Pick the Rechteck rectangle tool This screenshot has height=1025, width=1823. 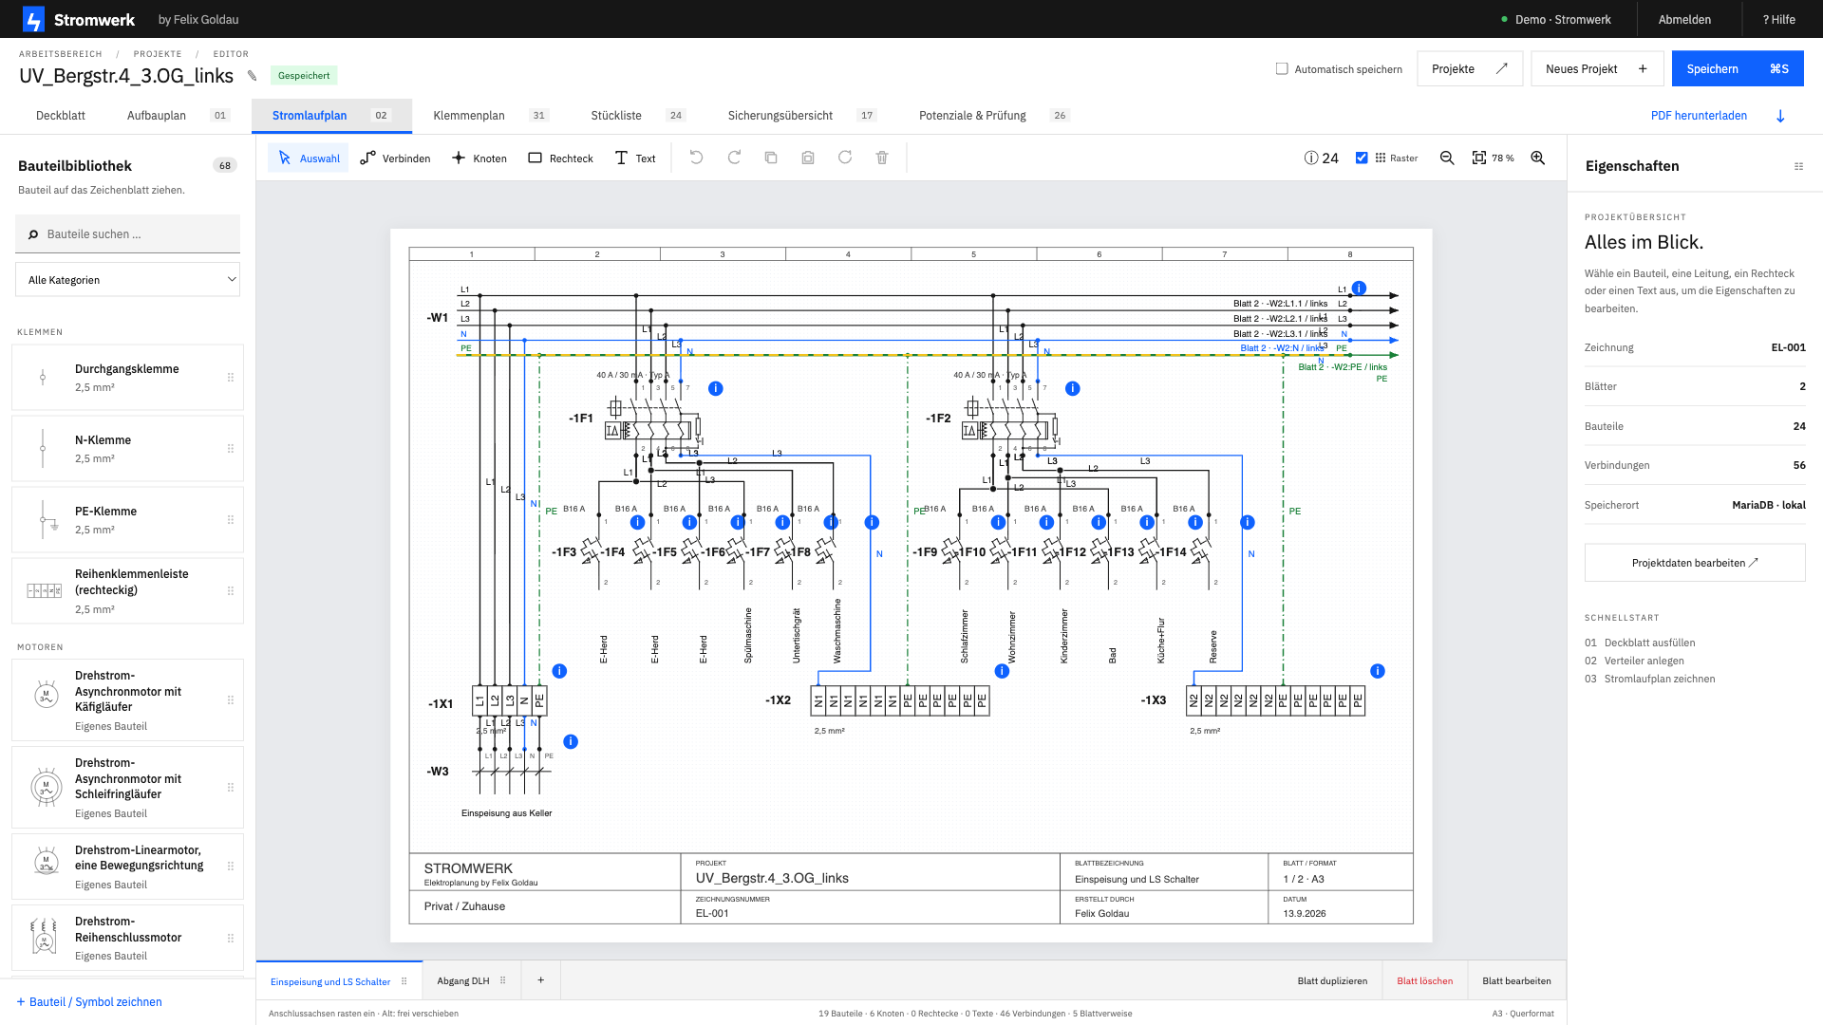(560, 158)
